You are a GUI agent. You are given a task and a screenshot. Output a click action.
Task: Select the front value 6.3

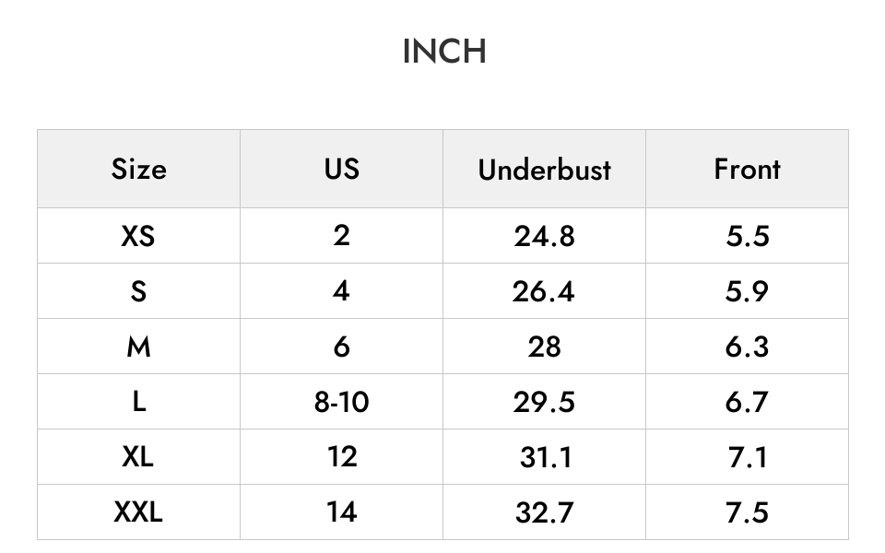(748, 346)
